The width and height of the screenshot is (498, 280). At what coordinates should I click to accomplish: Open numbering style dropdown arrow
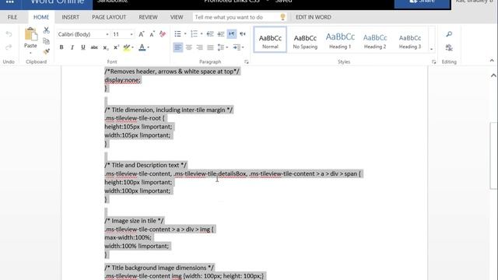coord(202,34)
